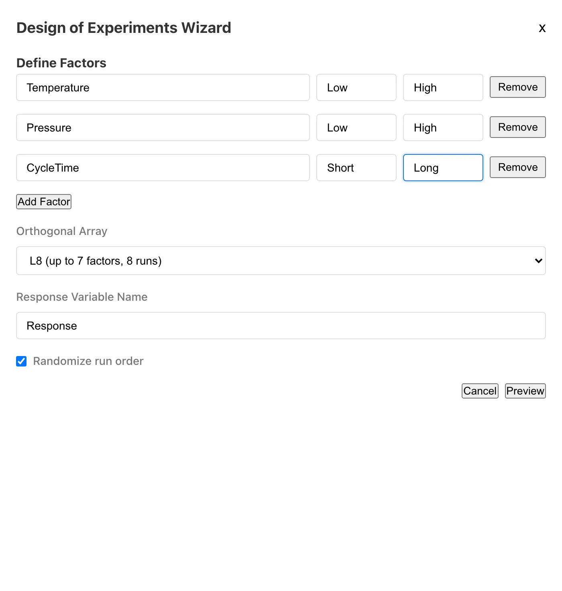Viewport: 562px width, 591px height.
Task: Edit the CycleTime Short level field
Action: pos(356,168)
